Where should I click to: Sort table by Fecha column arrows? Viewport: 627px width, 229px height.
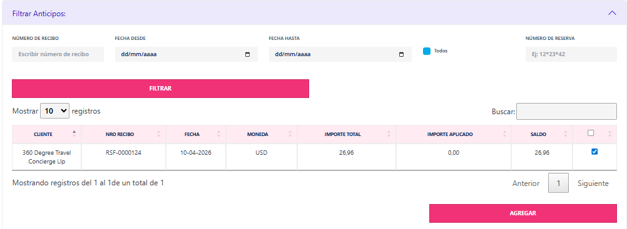218,134
